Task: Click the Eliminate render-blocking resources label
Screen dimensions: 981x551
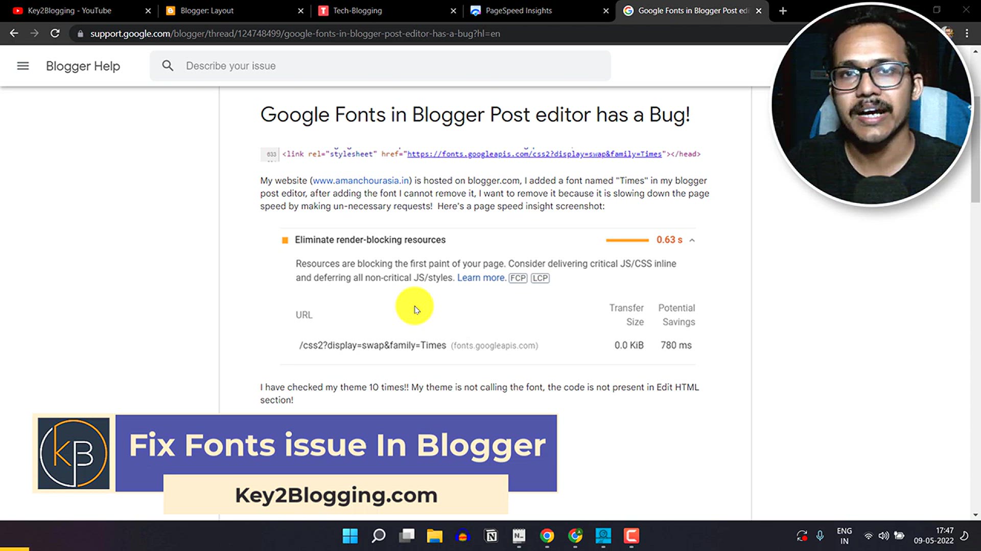Action: click(x=370, y=240)
